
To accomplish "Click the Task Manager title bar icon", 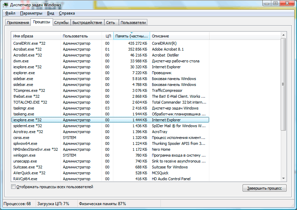I will coord(6,5).
